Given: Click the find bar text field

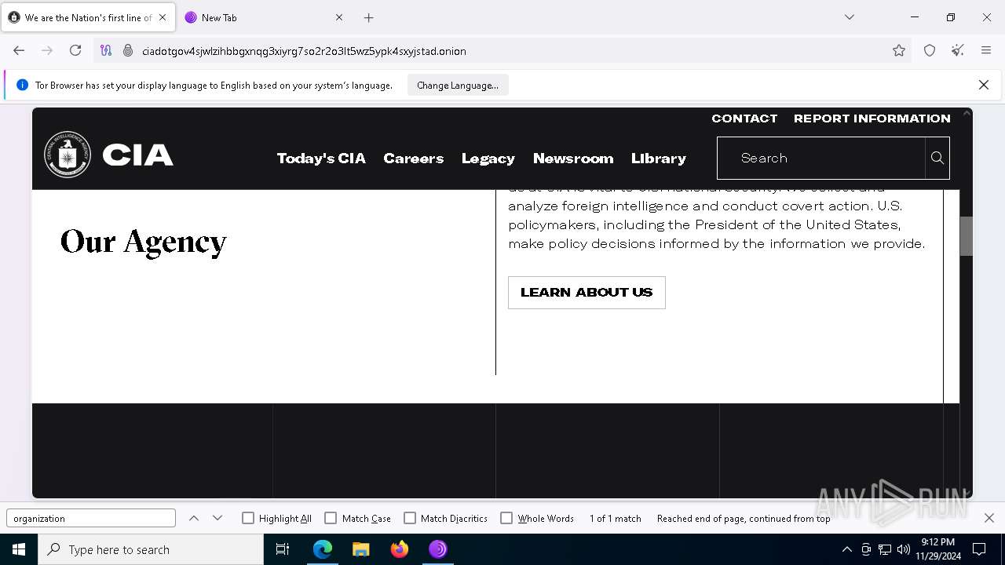Looking at the screenshot, I should tap(91, 518).
